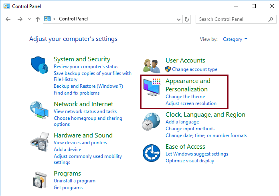The height and width of the screenshot is (196, 279).
Task: Click the Ease of Access icon
Action: (152, 153)
